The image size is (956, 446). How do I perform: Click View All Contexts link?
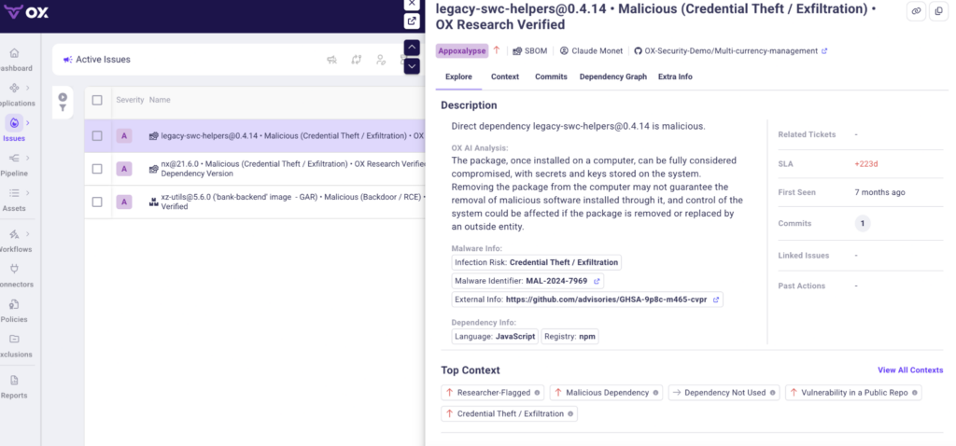910,369
